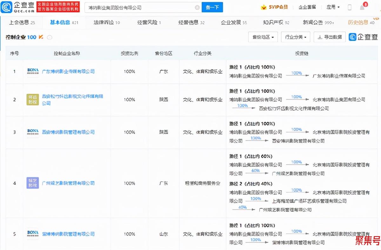
Task: Click the 序号 column header
Action: pyautogui.click(x=14, y=53)
